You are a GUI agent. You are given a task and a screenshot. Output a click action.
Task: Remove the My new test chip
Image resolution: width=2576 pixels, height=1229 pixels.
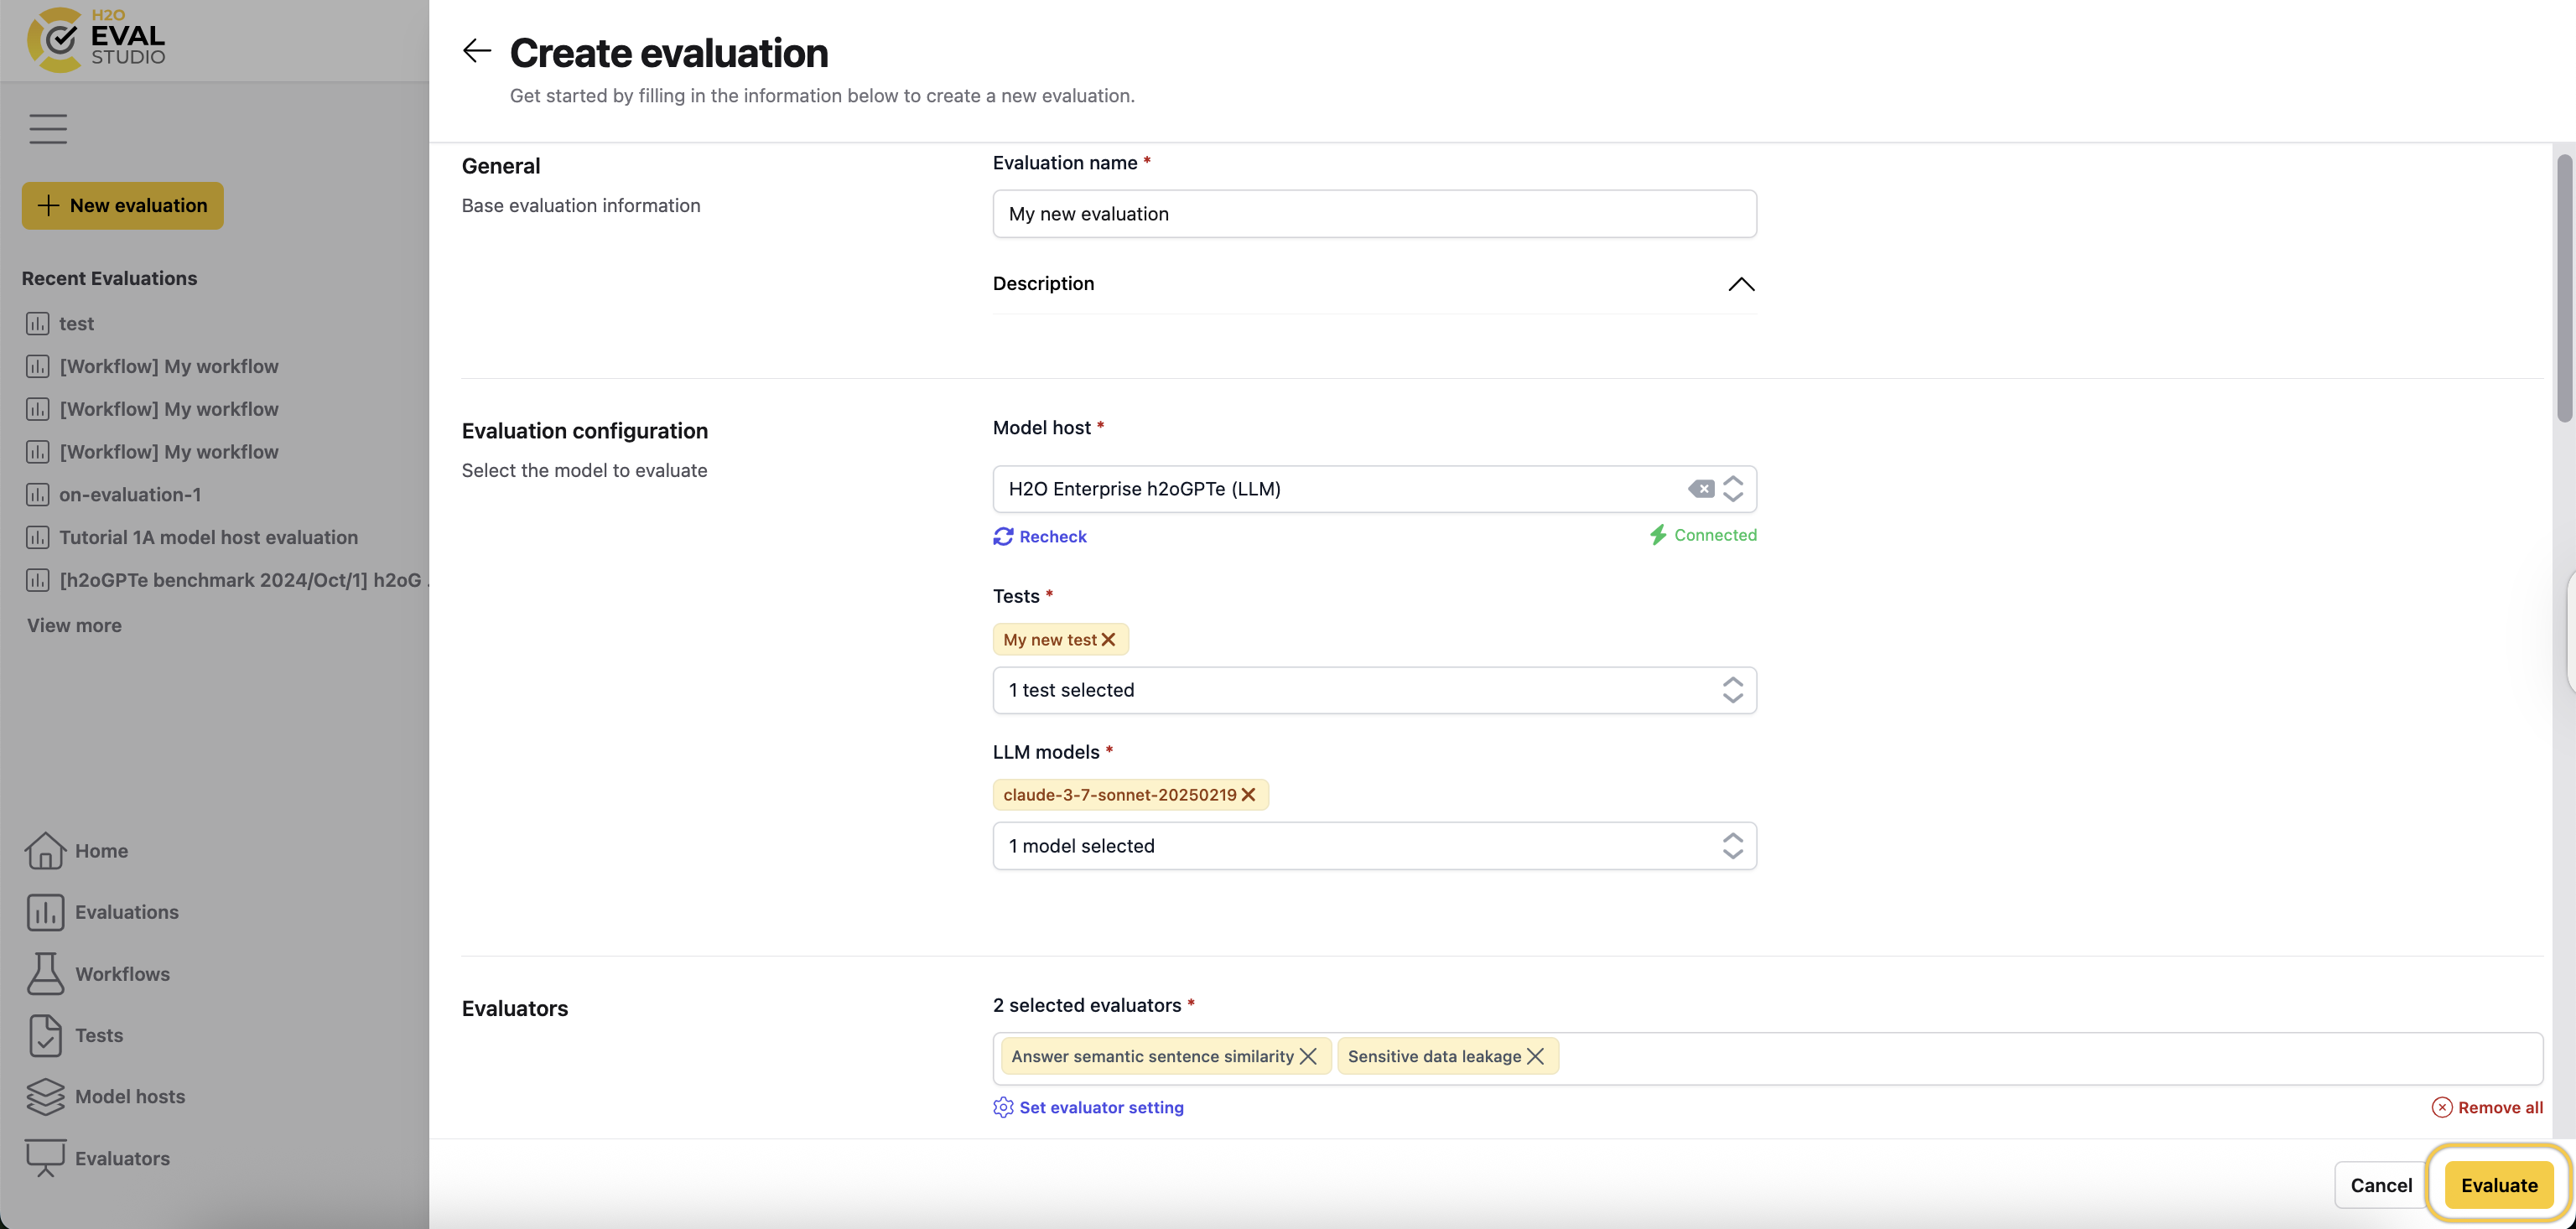(1109, 639)
